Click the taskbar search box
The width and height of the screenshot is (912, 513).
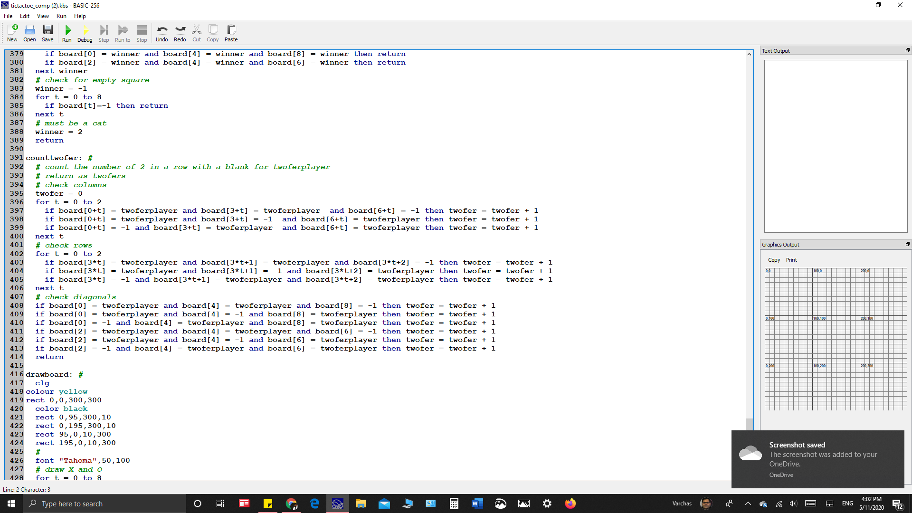104,503
